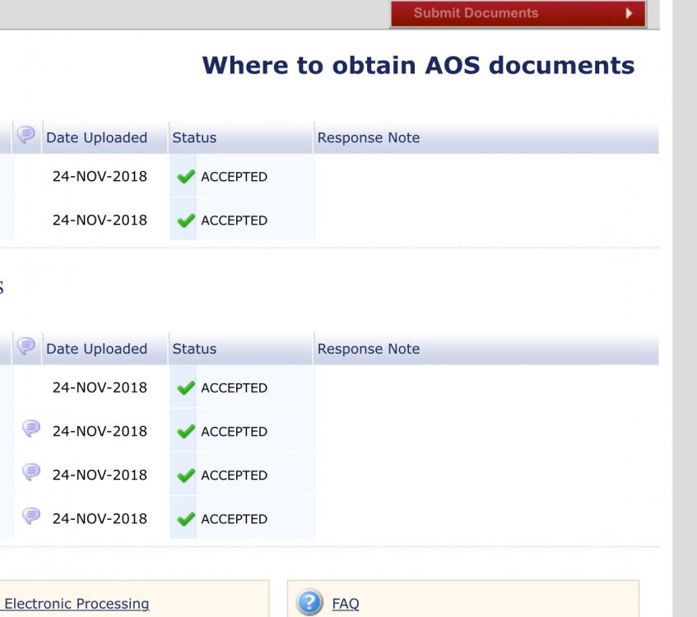This screenshot has width=697, height=617.
Task: Click Date Uploaded header in lower table
Action: (x=96, y=349)
